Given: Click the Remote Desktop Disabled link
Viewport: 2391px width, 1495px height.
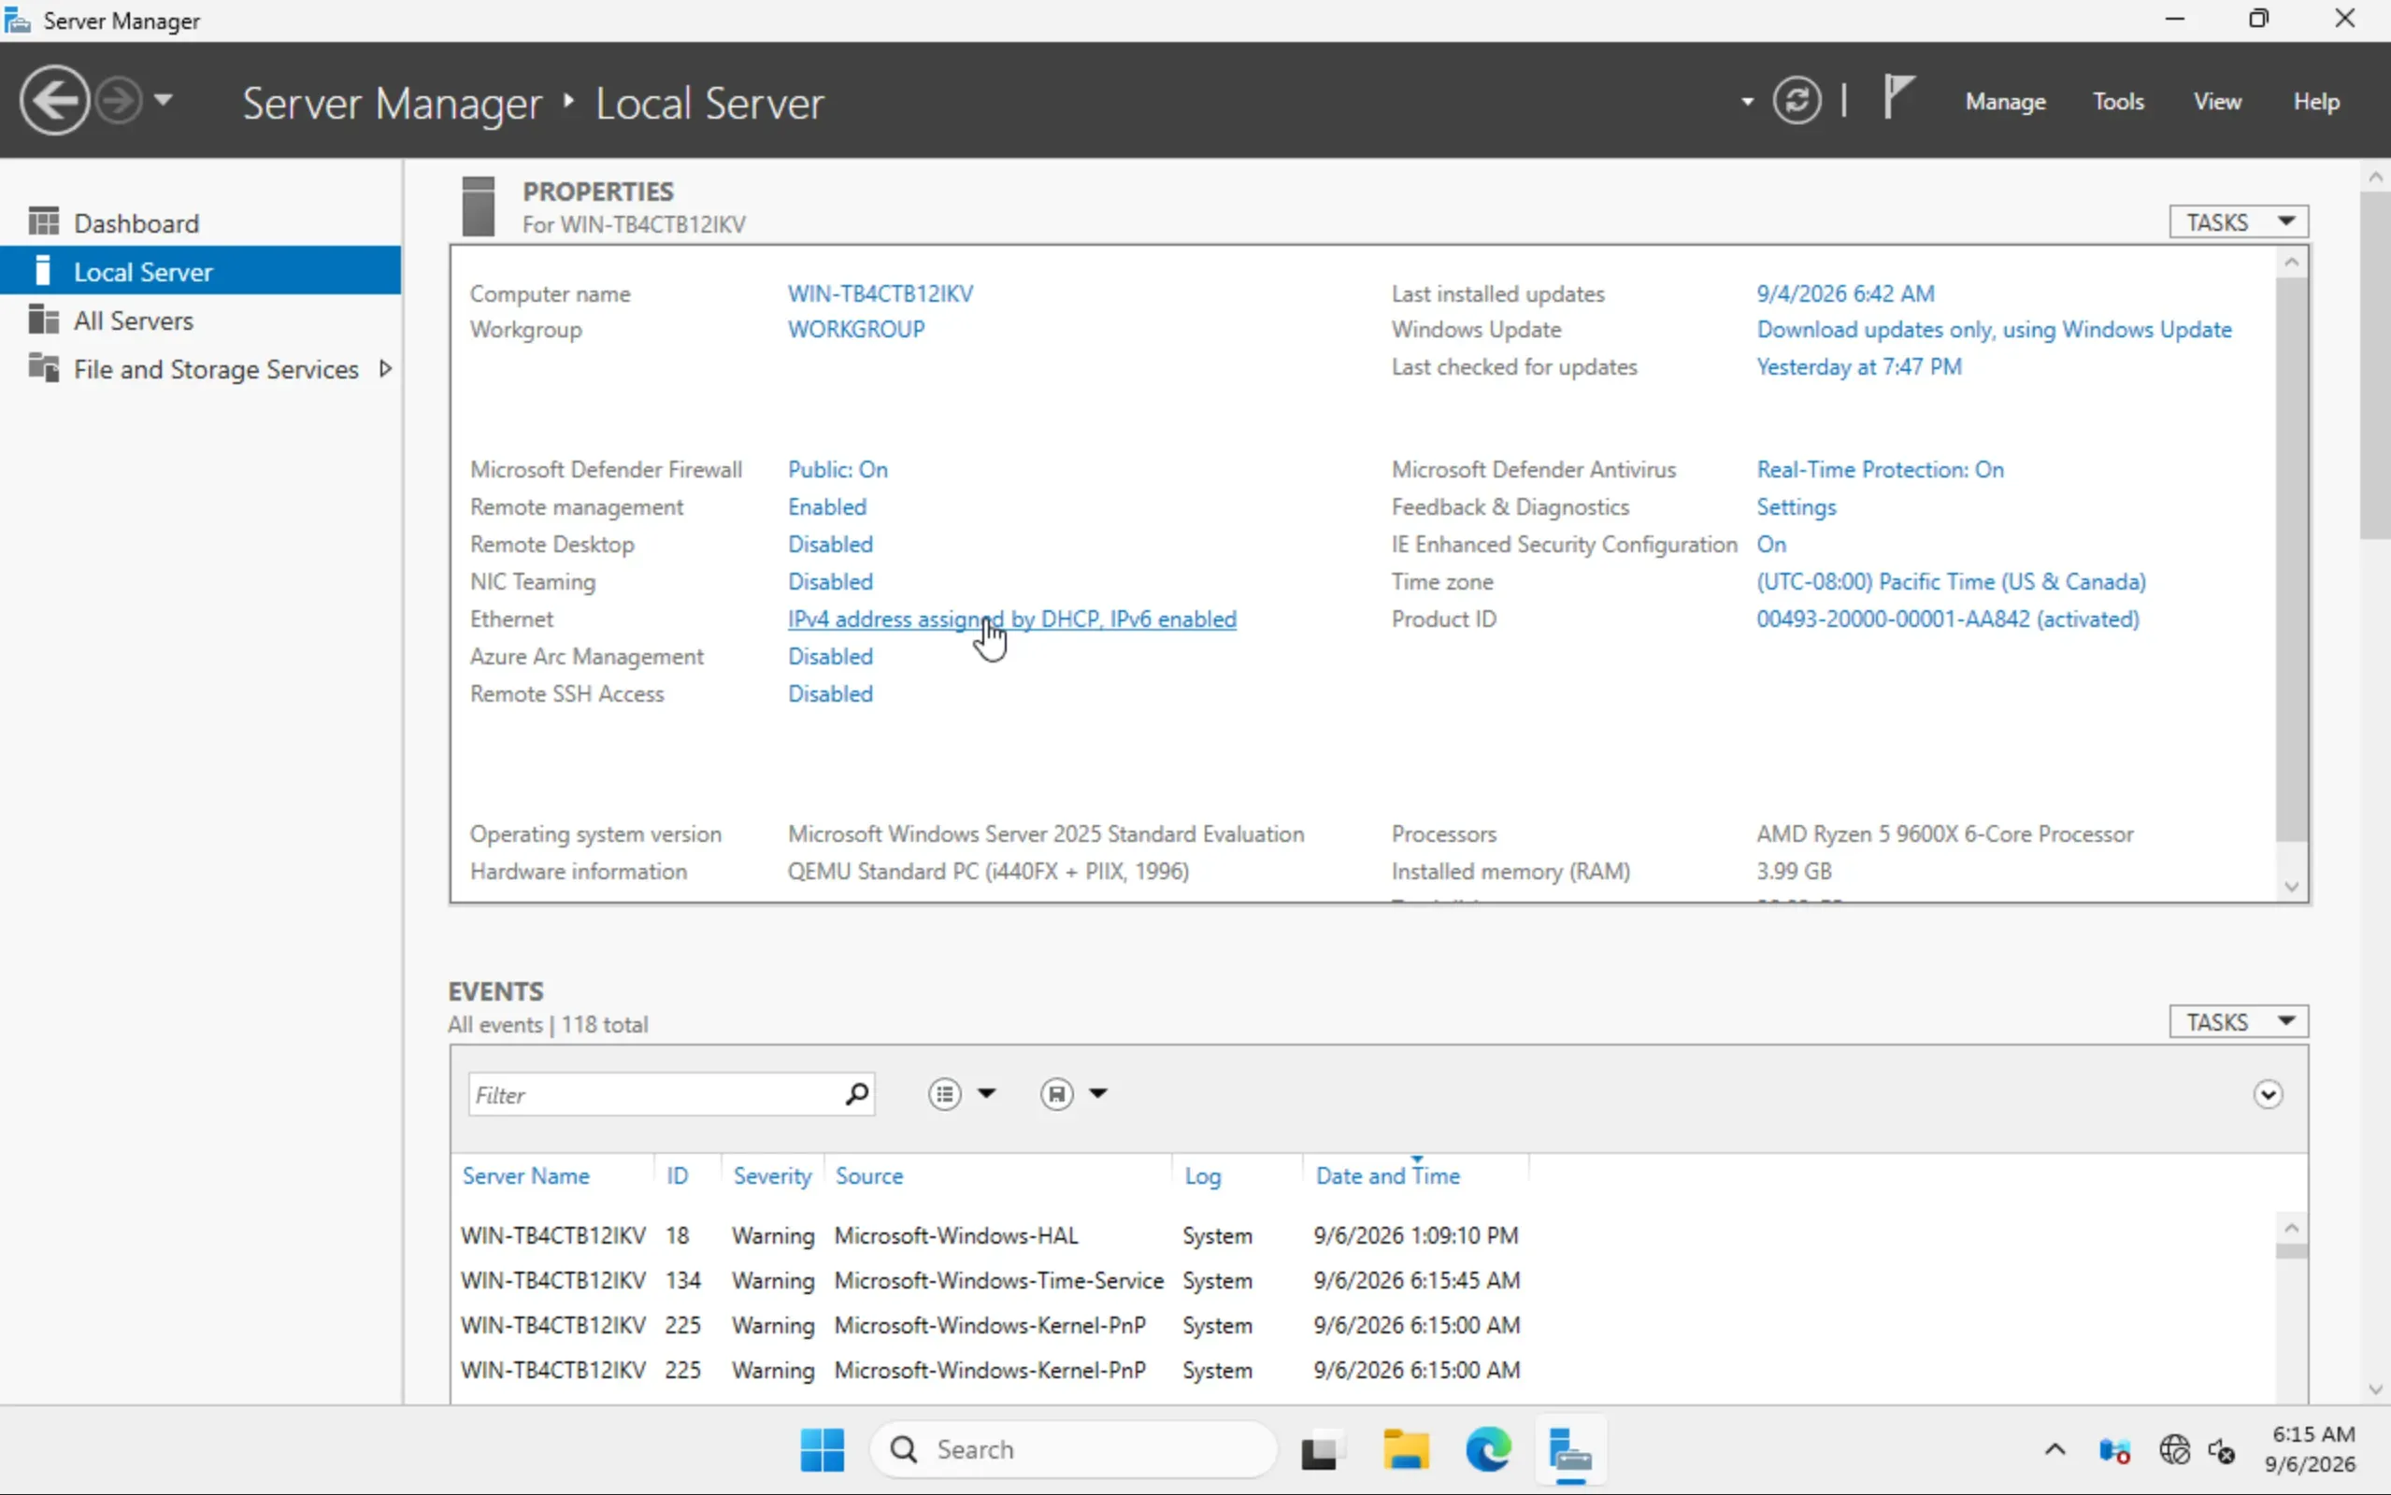Looking at the screenshot, I should point(831,545).
